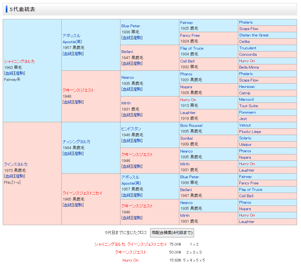The width and height of the screenshot is (301, 264).
Task: Click [産駒] link under クイーンスジェストニセイ 1965
Action: tap(78, 205)
